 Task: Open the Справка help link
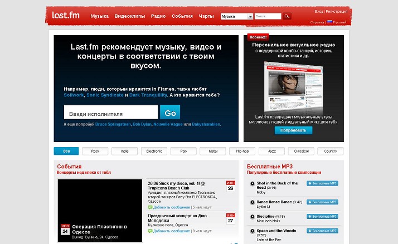click(317, 22)
